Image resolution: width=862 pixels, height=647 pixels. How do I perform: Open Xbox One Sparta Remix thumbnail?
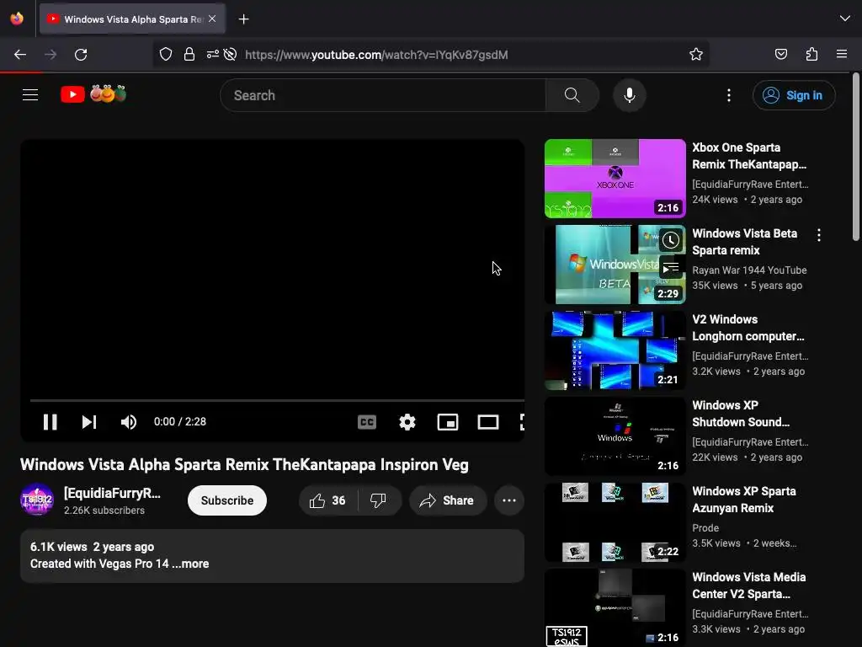click(615, 179)
